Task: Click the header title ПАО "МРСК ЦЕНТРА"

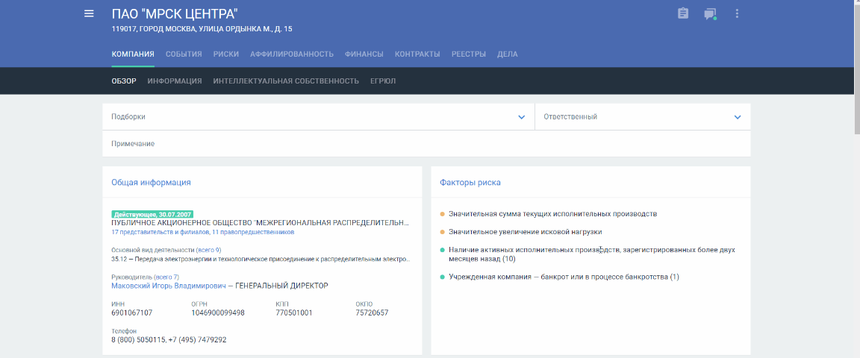Action: (x=175, y=13)
